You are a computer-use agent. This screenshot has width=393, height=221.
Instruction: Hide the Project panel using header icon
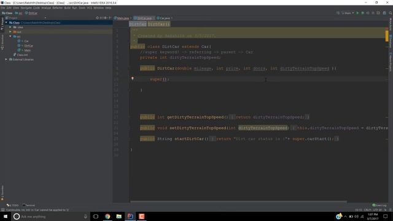pyautogui.click(x=109, y=18)
